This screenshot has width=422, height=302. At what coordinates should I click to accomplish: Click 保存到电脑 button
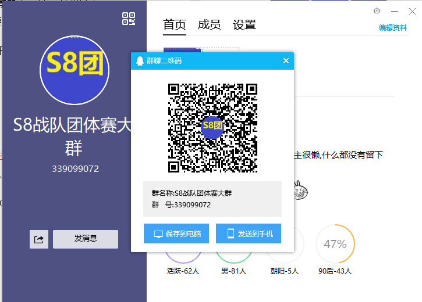click(x=178, y=233)
